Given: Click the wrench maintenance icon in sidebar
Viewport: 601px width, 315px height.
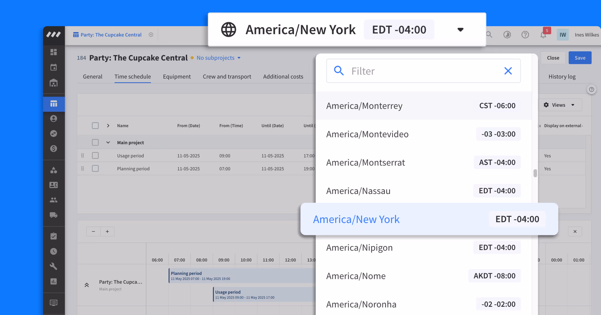Looking at the screenshot, I should [x=54, y=266].
